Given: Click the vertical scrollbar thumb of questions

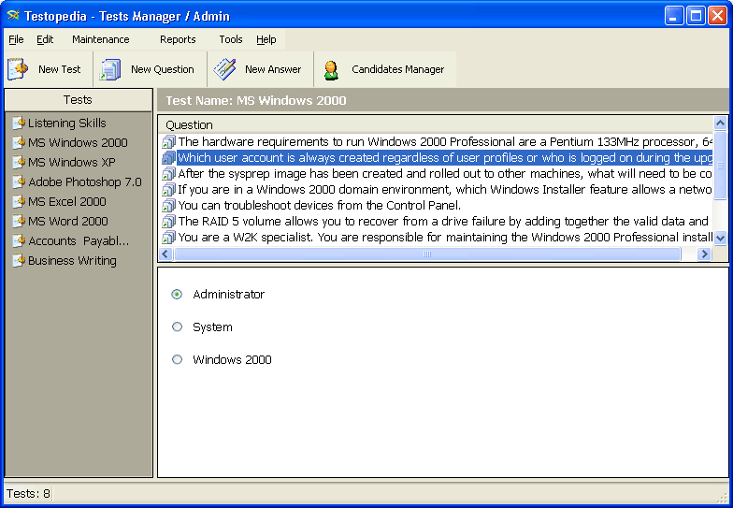Looking at the screenshot, I should pyautogui.click(x=720, y=165).
